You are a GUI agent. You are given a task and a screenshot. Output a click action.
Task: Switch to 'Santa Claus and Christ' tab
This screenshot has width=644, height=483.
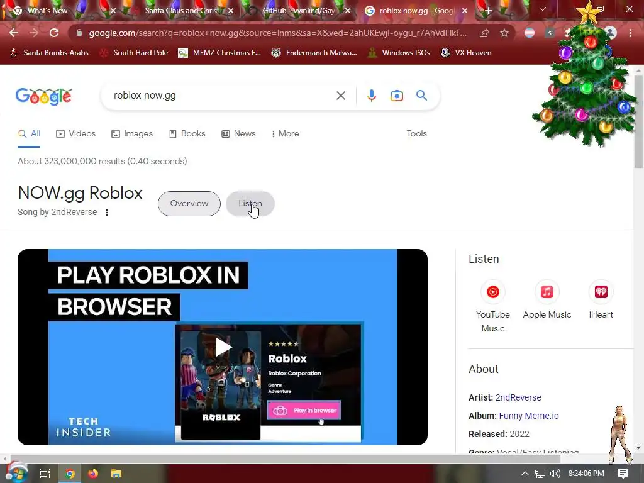pyautogui.click(x=182, y=11)
